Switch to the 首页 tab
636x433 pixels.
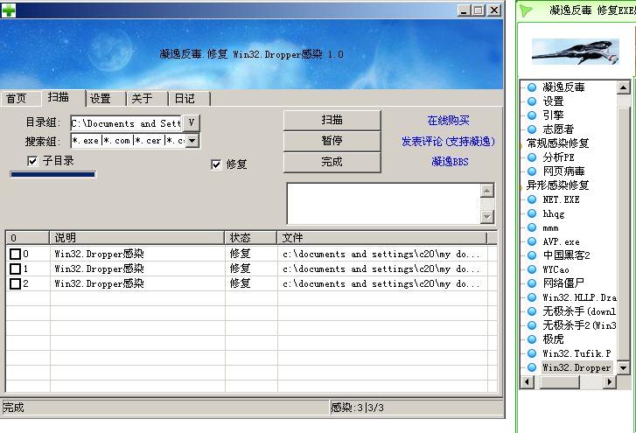(x=20, y=99)
